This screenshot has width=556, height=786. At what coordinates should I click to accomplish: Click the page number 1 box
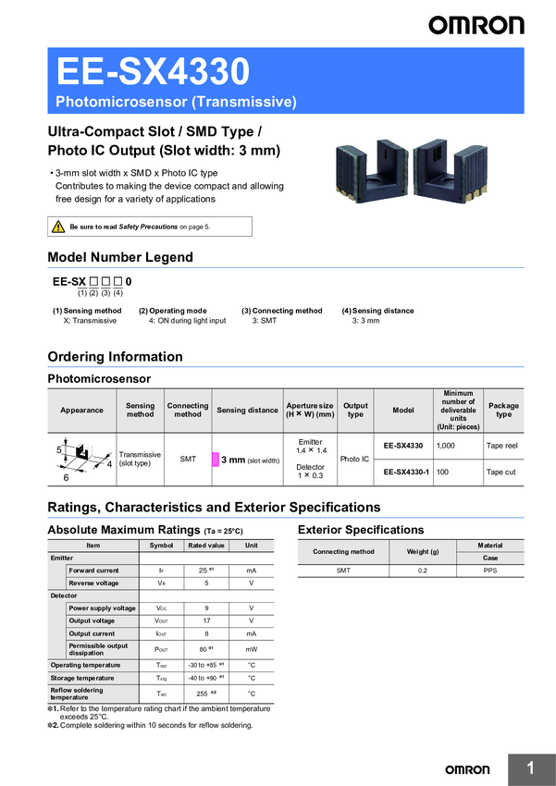pos(532,769)
